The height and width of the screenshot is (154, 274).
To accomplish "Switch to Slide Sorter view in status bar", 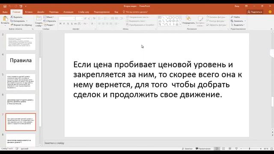I will (223, 148).
